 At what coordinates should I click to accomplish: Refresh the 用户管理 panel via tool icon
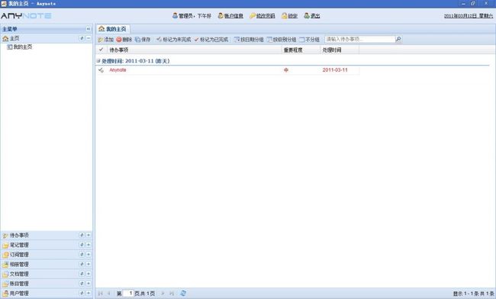click(82, 293)
